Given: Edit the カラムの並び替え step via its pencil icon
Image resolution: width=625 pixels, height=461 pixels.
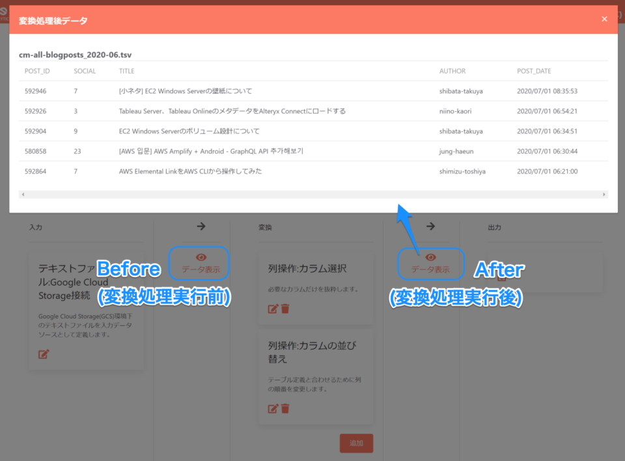Looking at the screenshot, I should tap(273, 408).
